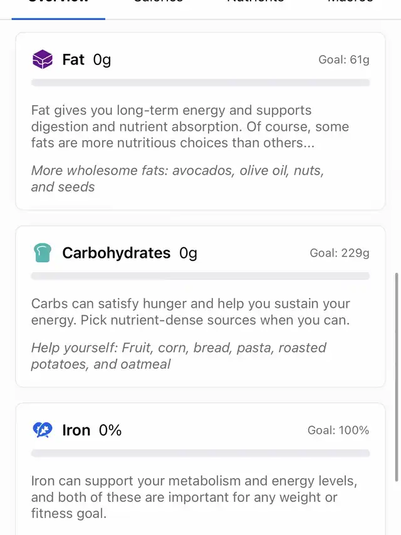Click the Fat Goal: 61g text
The width and height of the screenshot is (401, 535).
click(343, 60)
